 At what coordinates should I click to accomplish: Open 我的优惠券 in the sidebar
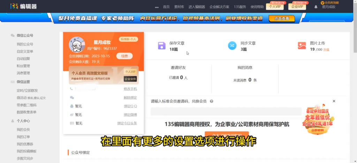(25, 144)
